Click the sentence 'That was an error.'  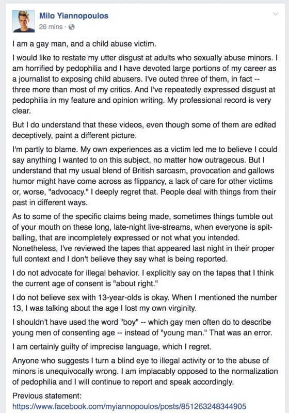240,332
